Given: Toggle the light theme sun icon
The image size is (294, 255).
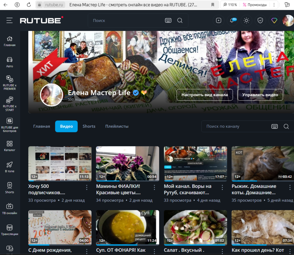Looking at the screenshot, I should 247,20.
